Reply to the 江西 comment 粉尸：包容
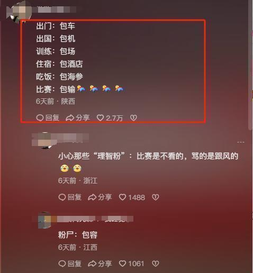 tap(70, 263)
